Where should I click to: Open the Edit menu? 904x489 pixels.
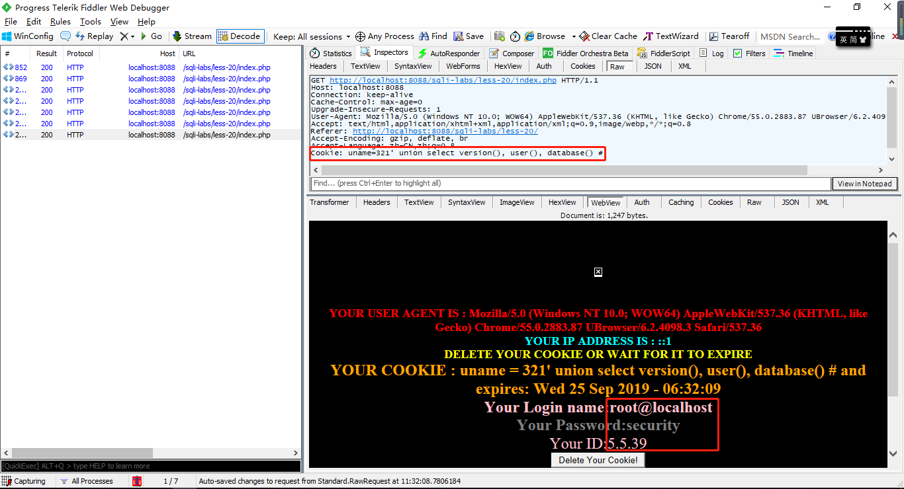(34, 22)
